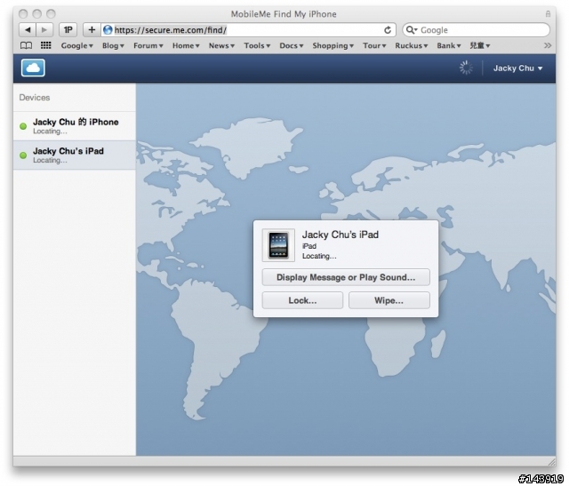Click the Google search field

click(477, 30)
